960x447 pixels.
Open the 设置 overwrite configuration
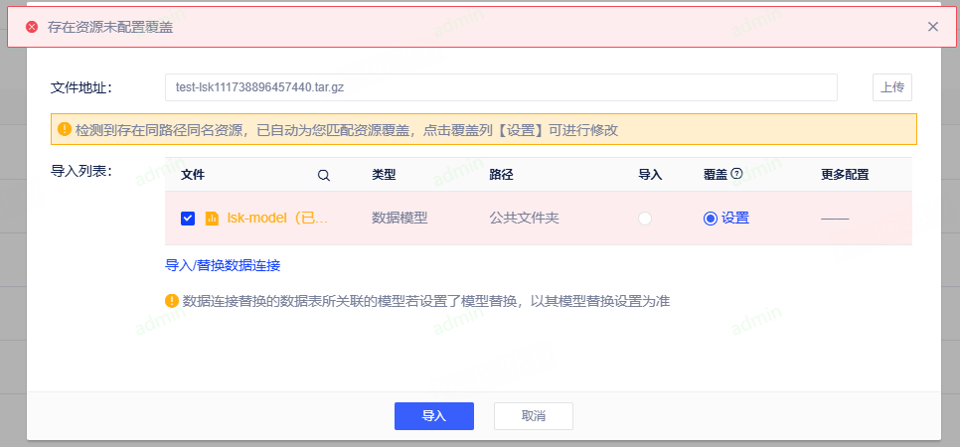pyautogui.click(x=735, y=219)
